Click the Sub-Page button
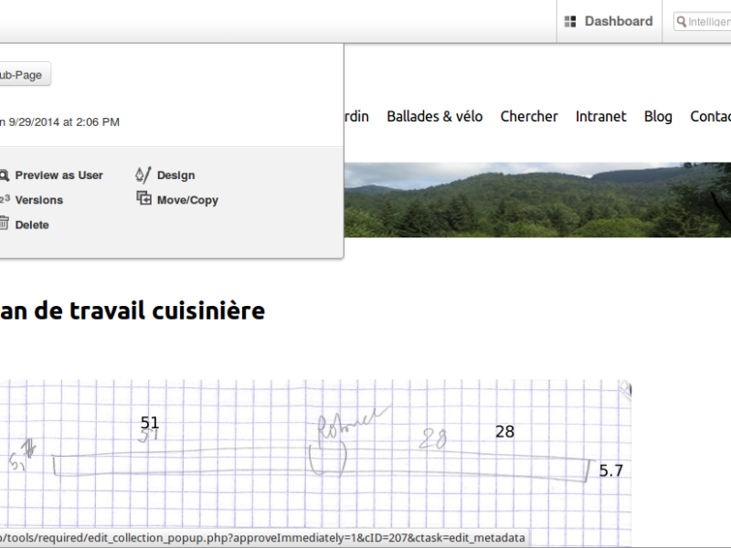Image resolution: width=731 pixels, height=548 pixels. [x=25, y=75]
